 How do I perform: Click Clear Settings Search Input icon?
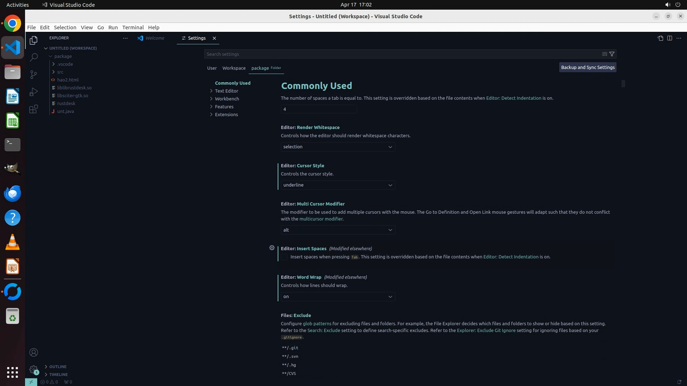[x=604, y=54]
